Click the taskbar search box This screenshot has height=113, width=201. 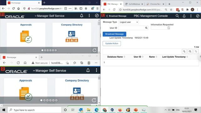(x=35, y=110)
